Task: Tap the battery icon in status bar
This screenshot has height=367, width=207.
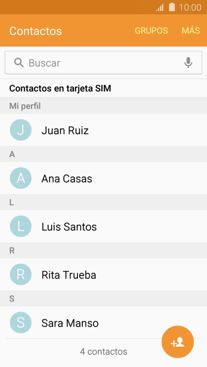Action: pyautogui.click(x=172, y=7)
